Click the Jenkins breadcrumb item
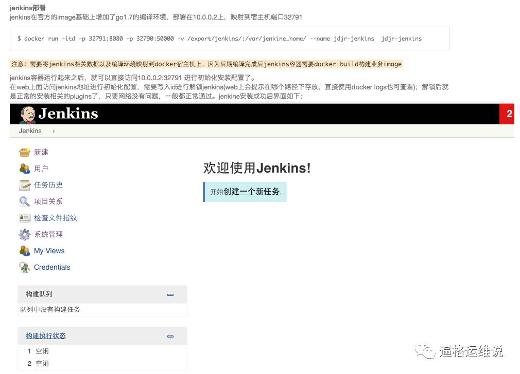Image resolution: width=520 pixels, height=374 pixels. (30, 131)
